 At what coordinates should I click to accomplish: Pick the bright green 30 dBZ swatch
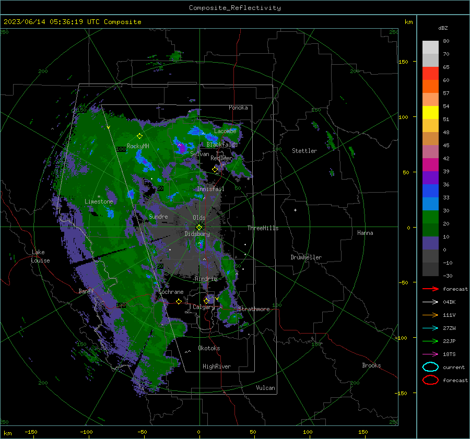[430, 217]
